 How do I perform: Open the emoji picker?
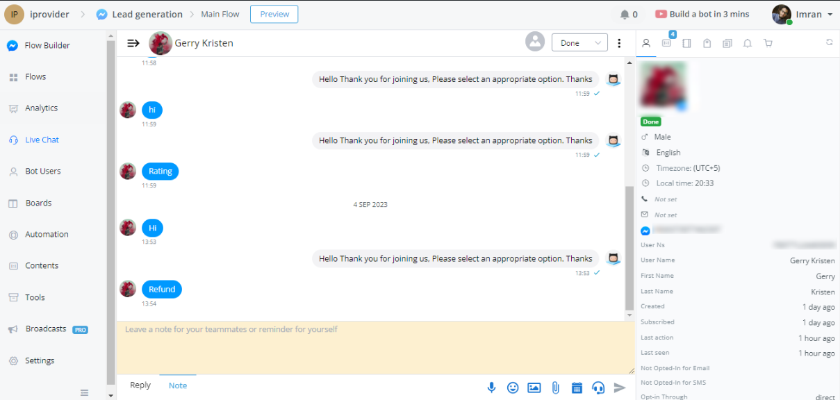(513, 387)
